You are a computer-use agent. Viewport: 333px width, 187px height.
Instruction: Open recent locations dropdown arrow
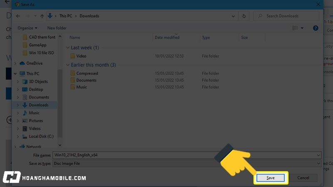35,16
